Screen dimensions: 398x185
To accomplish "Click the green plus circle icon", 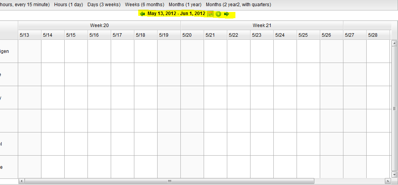I will pos(218,14).
